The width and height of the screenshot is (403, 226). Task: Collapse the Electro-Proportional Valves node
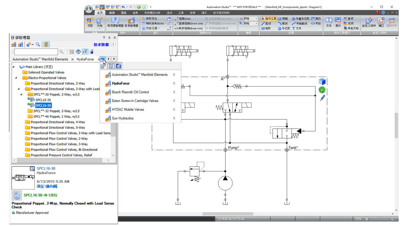pos(16,78)
